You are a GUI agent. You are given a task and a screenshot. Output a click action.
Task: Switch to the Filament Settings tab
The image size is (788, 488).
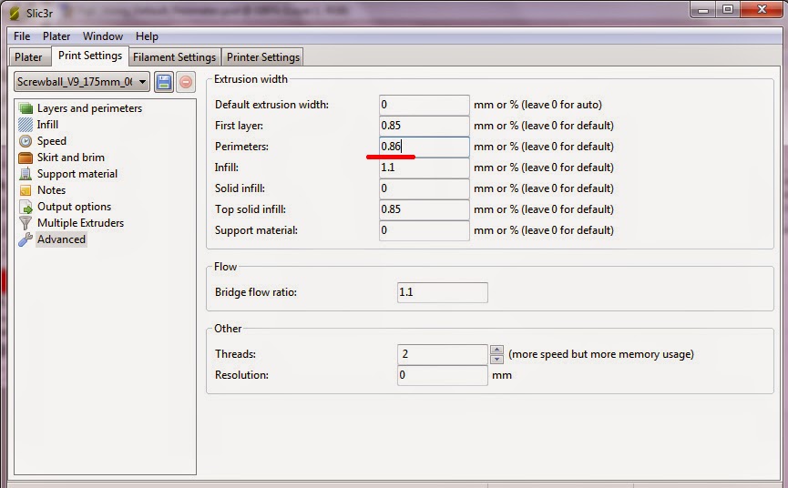tap(174, 57)
